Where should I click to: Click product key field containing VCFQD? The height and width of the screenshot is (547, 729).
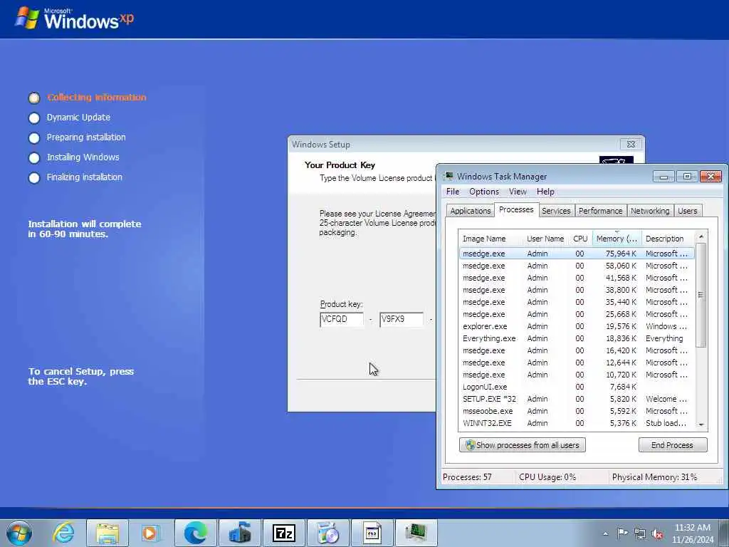(x=342, y=320)
